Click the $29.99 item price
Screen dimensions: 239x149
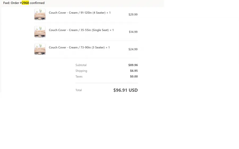(x=133, y=15)
